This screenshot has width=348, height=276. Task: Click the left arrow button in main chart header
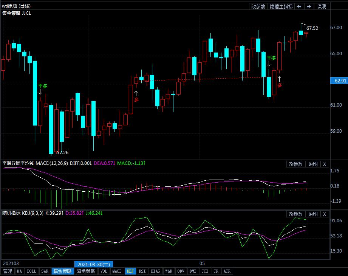point(299,6)
